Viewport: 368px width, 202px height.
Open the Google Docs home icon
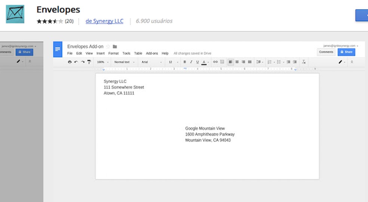58,49
